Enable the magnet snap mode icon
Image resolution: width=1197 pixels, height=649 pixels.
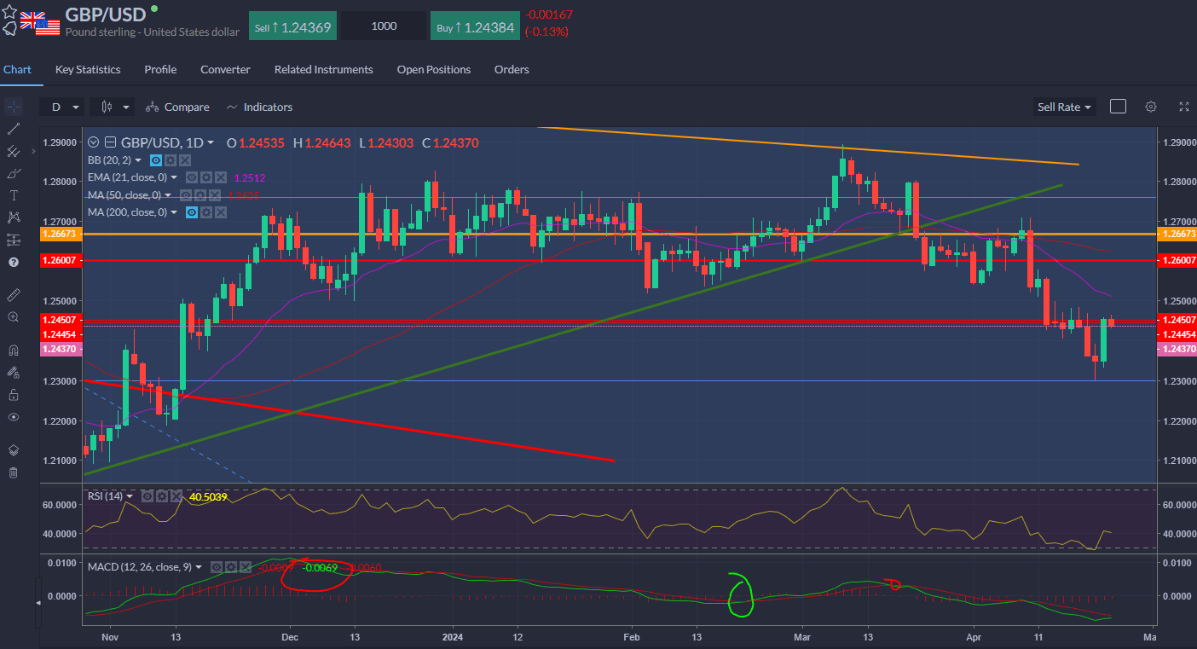coord(14,350)
